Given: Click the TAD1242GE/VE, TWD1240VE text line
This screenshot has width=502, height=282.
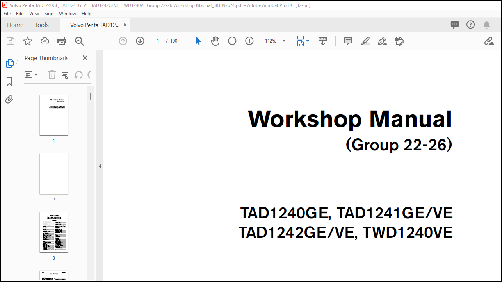Looking at the screenshot, I should [345, 232].
